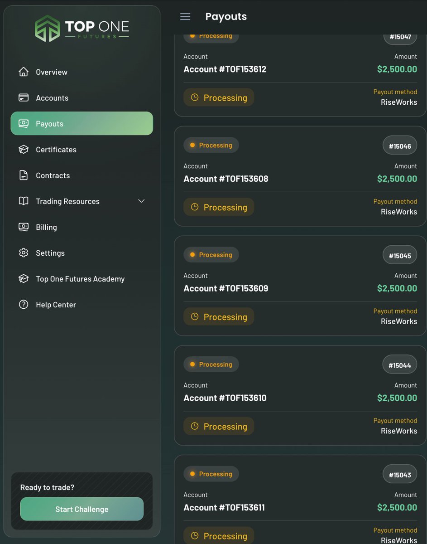Click clock icon on Account #TOF153612 status
The image size is (427, 544).
[x=195, y=97]
